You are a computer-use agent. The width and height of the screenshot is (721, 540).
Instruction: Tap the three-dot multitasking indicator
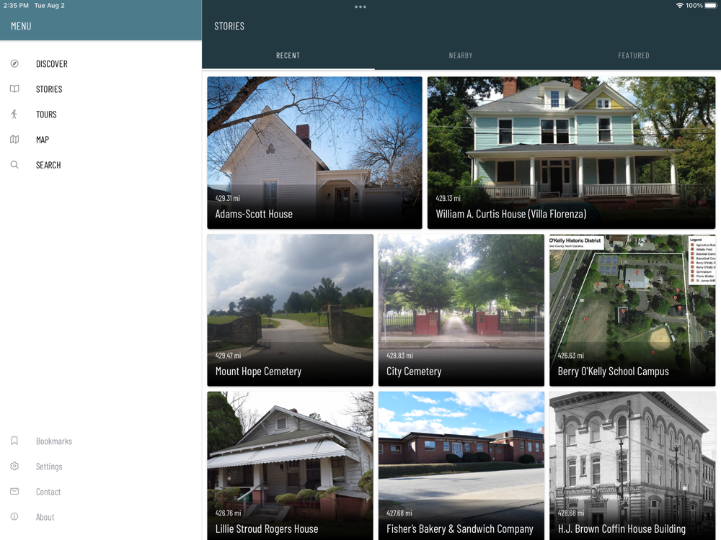(360, 7)
